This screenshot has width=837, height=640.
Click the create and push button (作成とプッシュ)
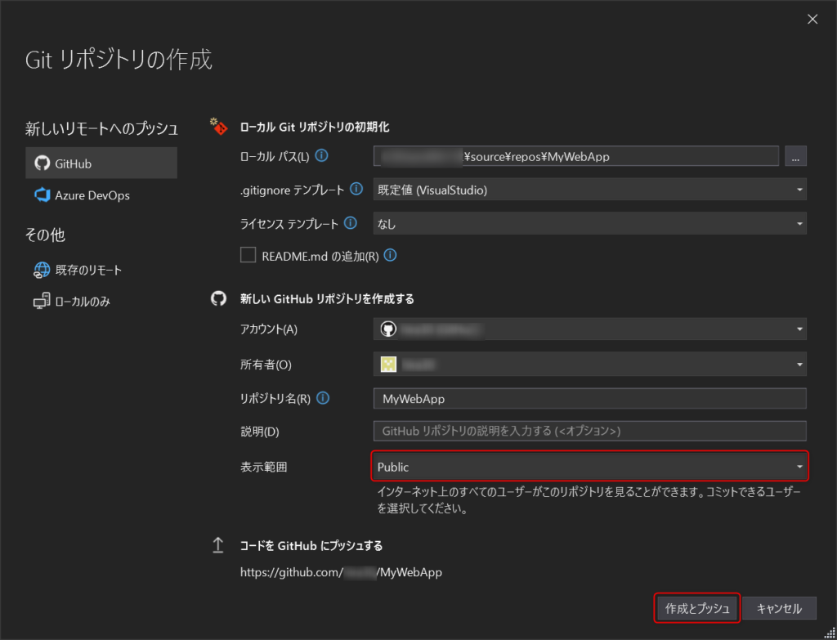tap(696, 608)
